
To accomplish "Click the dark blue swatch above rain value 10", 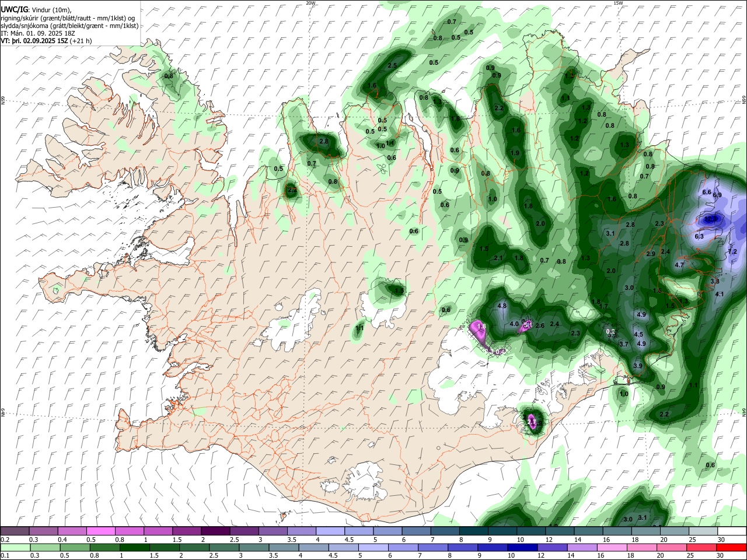I will (521, 548).
